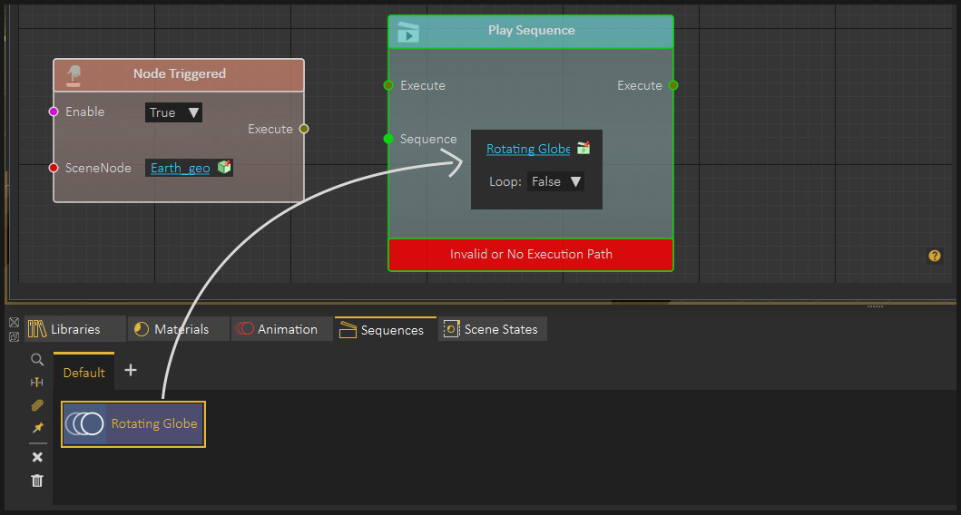This screenshot has width=961, height=515.
Task: Click the trash delete icon
Action: coord(37,481)
